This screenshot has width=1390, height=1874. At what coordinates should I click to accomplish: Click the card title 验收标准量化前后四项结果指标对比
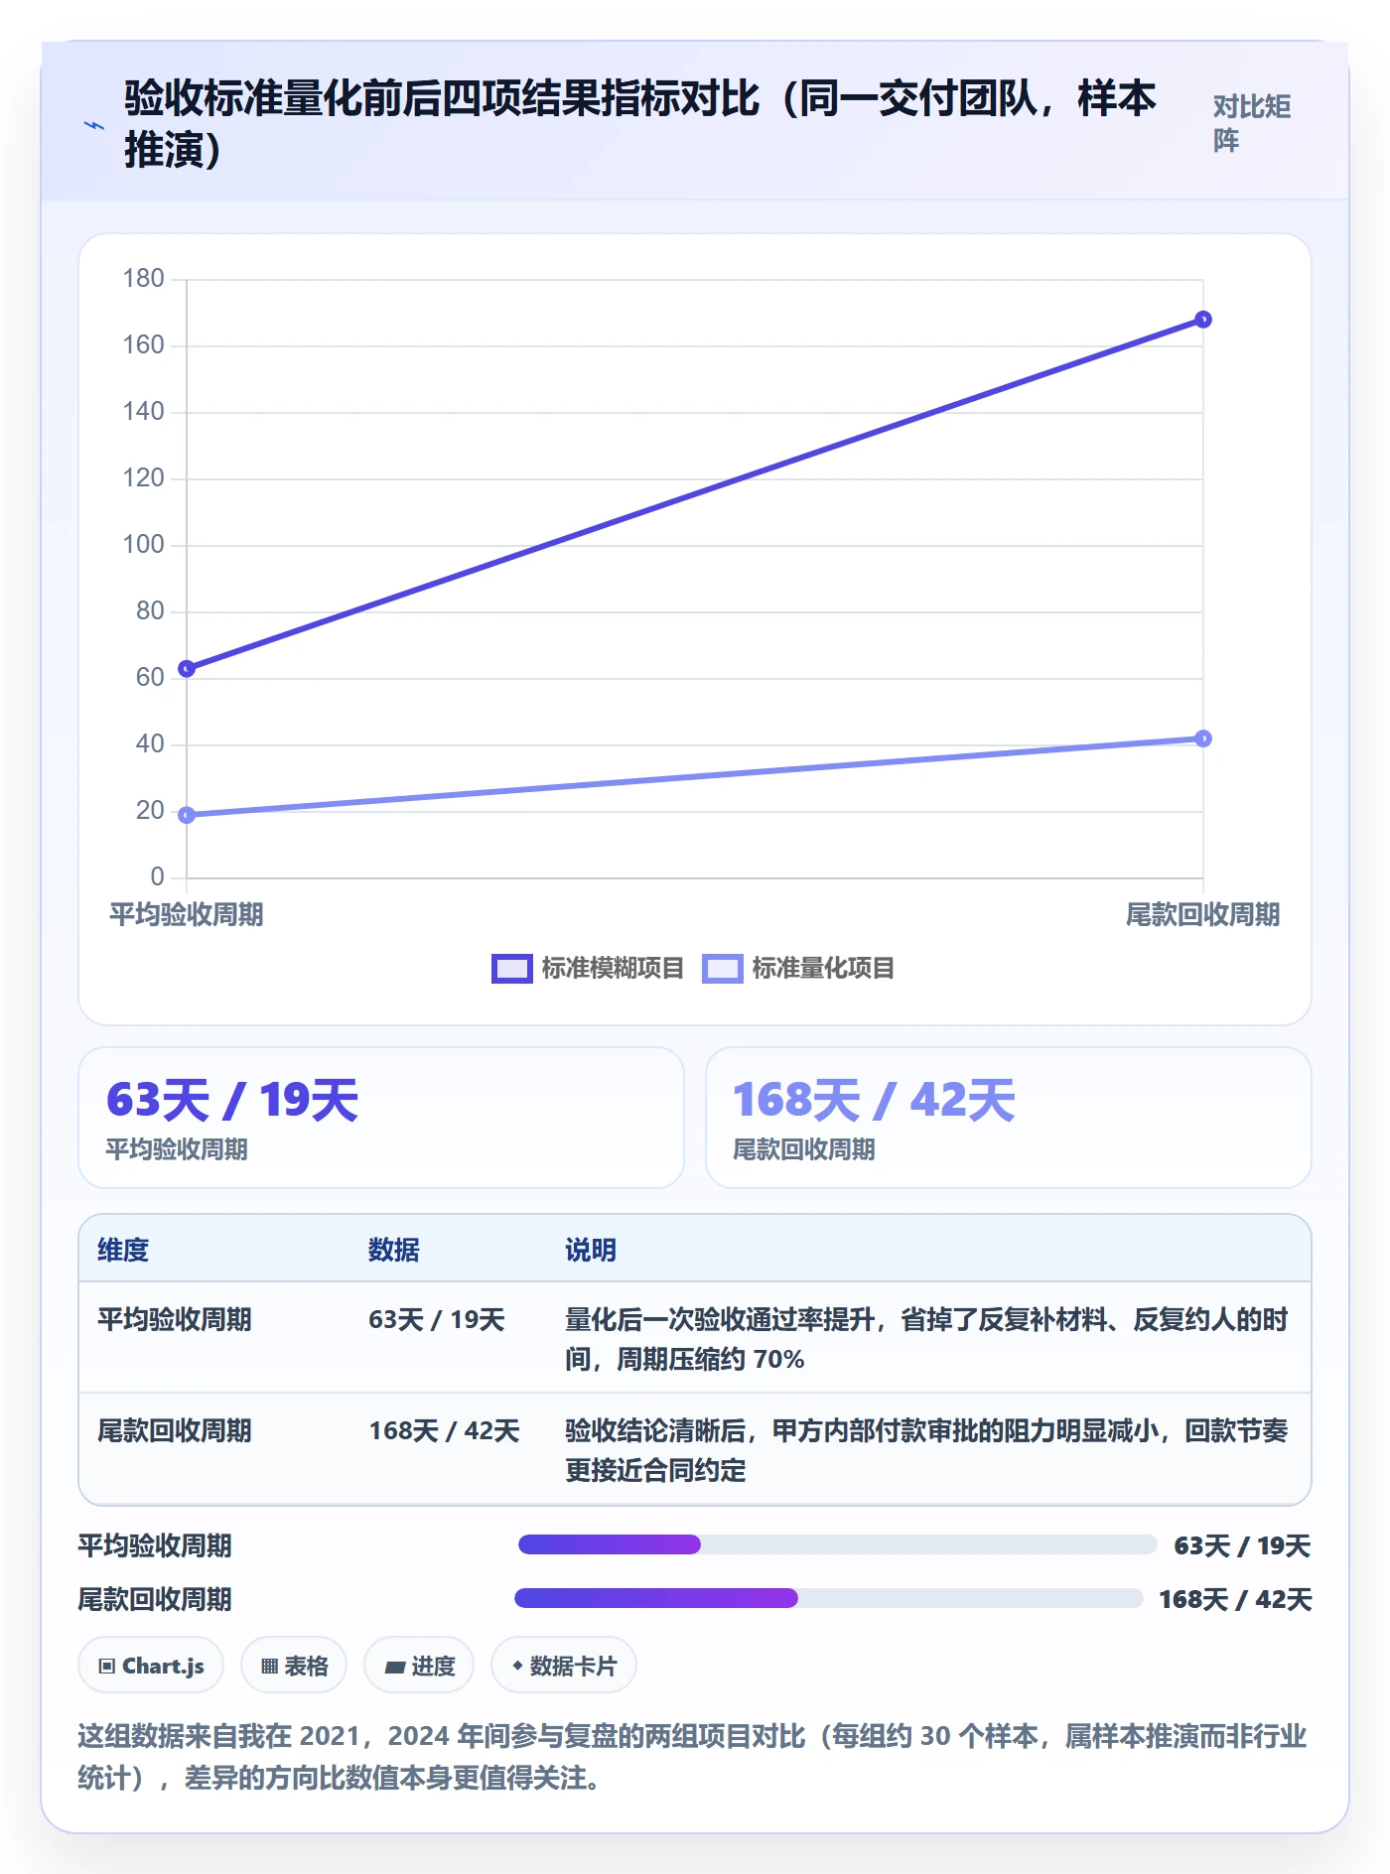[640, 124]
